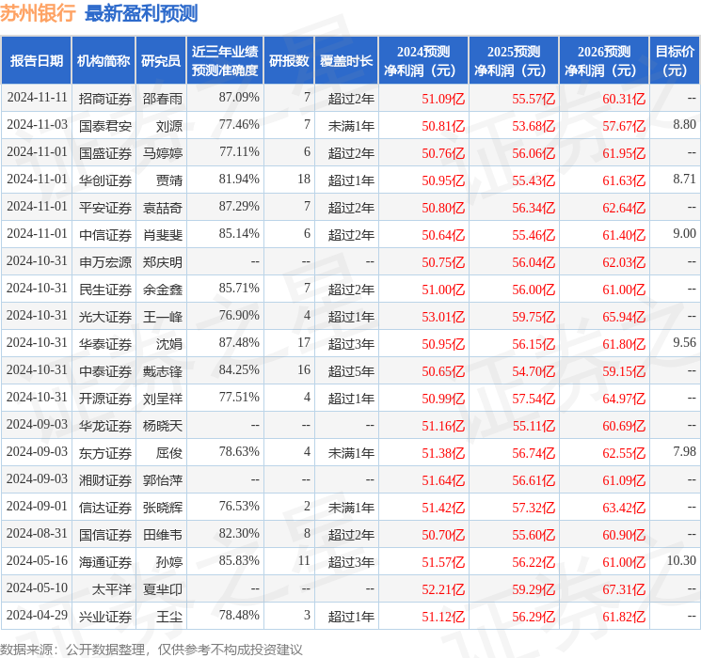This screenshot has width=701, height=658.
Task: Click researcher name 刘源
Action: click(x=169, y=126)
